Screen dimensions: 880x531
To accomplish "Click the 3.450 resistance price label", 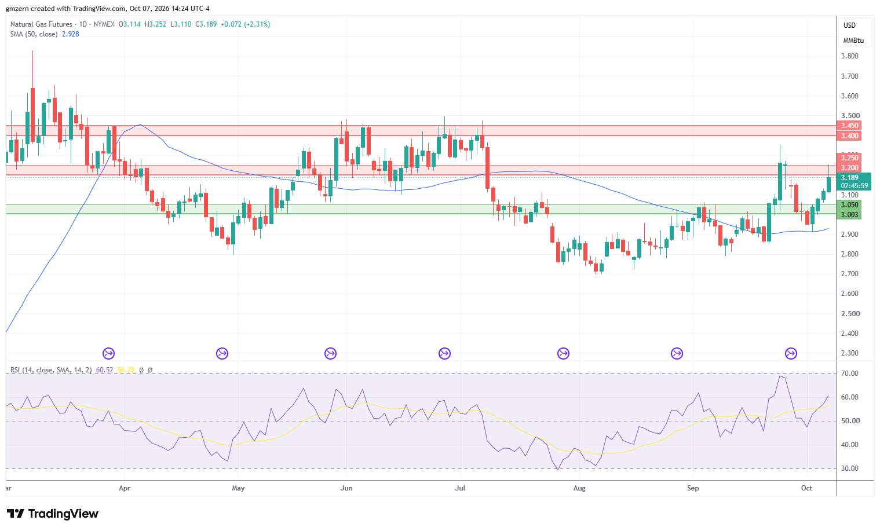I will tap(850, 126).
